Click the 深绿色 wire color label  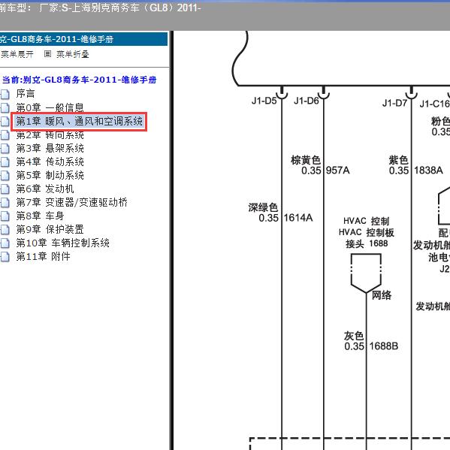(263, 207)
